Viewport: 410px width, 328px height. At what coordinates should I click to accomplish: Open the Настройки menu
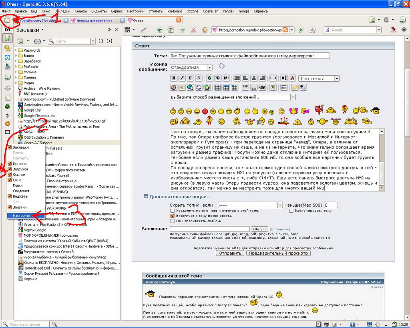pos(135,11)
